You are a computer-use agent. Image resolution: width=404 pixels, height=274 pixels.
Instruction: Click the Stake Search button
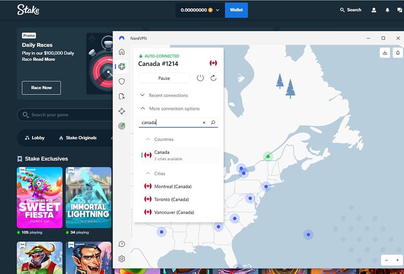pos(351,10)
